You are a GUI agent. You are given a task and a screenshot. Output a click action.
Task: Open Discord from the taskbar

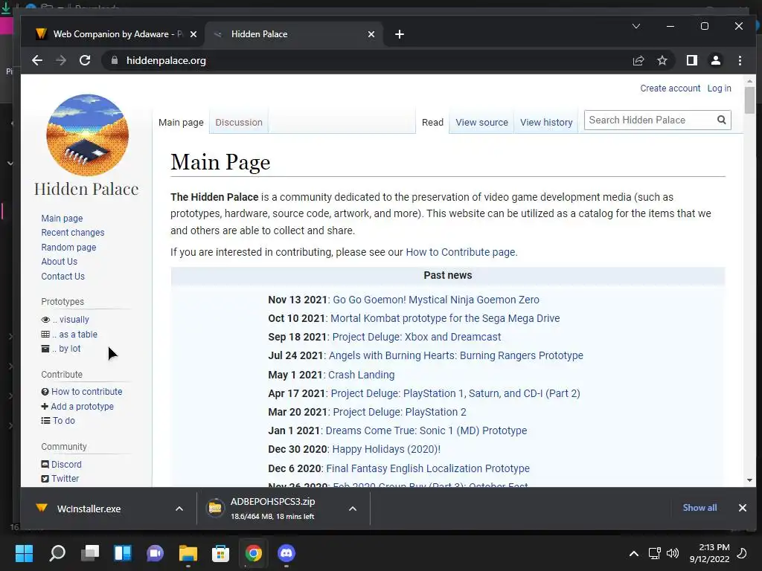(286, 553)
